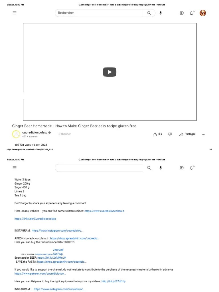
Task: Open more actions three-dot menu
Action: click(203, 134)
